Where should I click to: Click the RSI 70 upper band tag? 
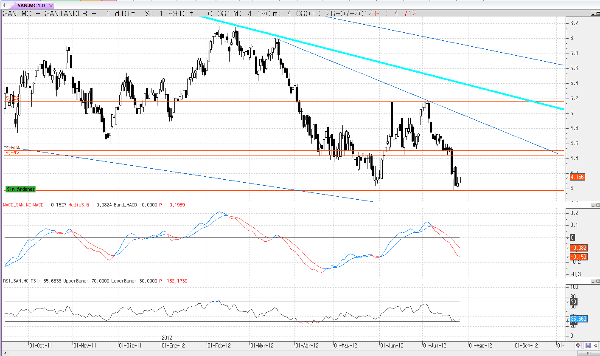click(x=573, y=302)
